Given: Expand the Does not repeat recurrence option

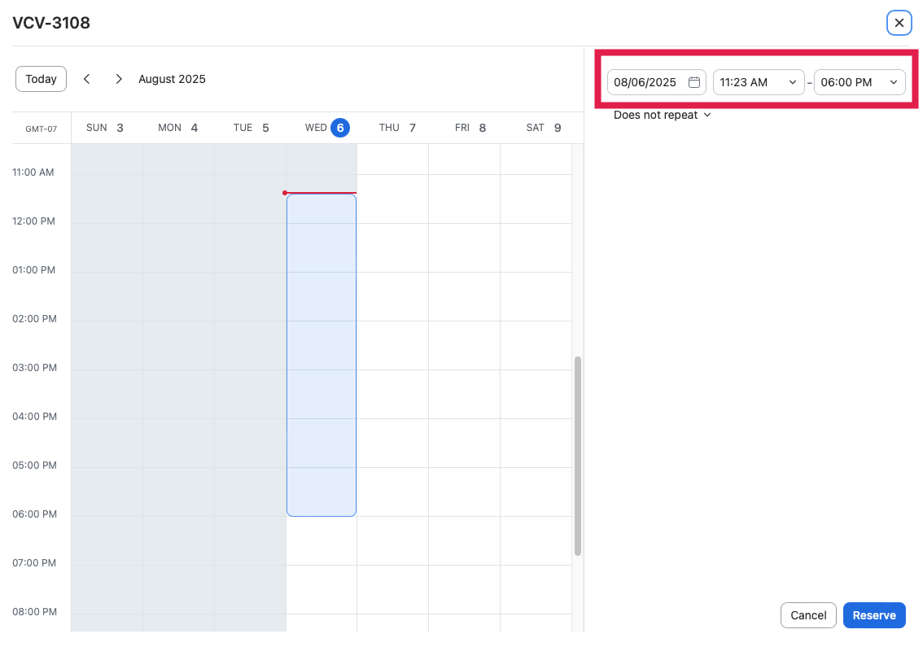Looking at the screenshot, I should tap(662, 115).
